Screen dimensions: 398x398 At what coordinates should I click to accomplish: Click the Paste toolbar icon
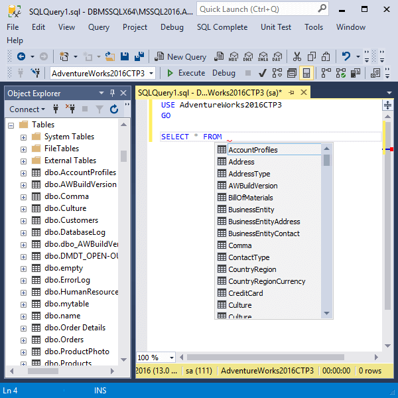pyautogui.click(x=326, y=56)
